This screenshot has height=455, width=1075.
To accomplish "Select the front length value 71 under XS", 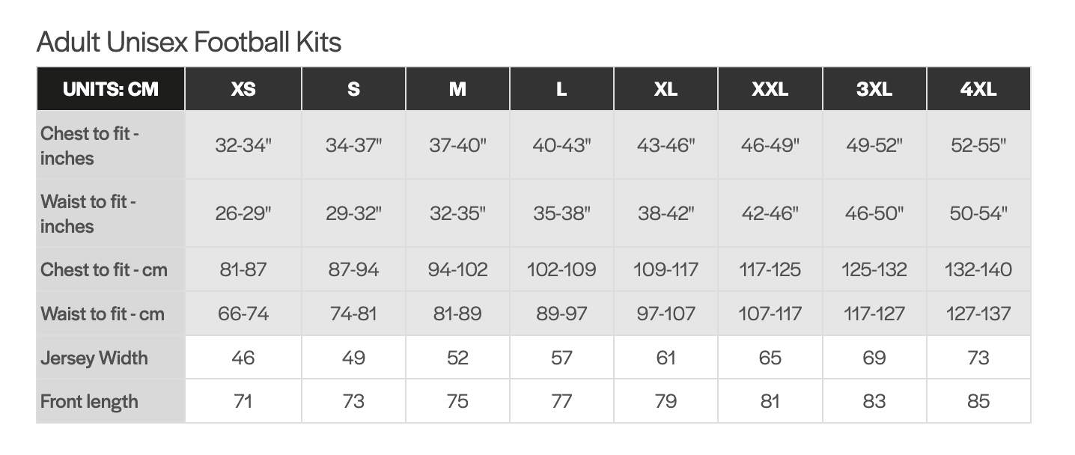I will pyautogui.click(x=243, y=402).
